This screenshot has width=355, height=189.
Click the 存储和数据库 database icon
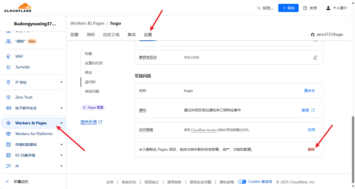pos(8,145)
